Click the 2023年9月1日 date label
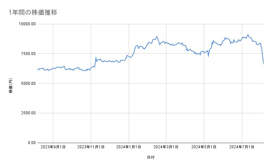The image size is (272, 168). point(53,147)
